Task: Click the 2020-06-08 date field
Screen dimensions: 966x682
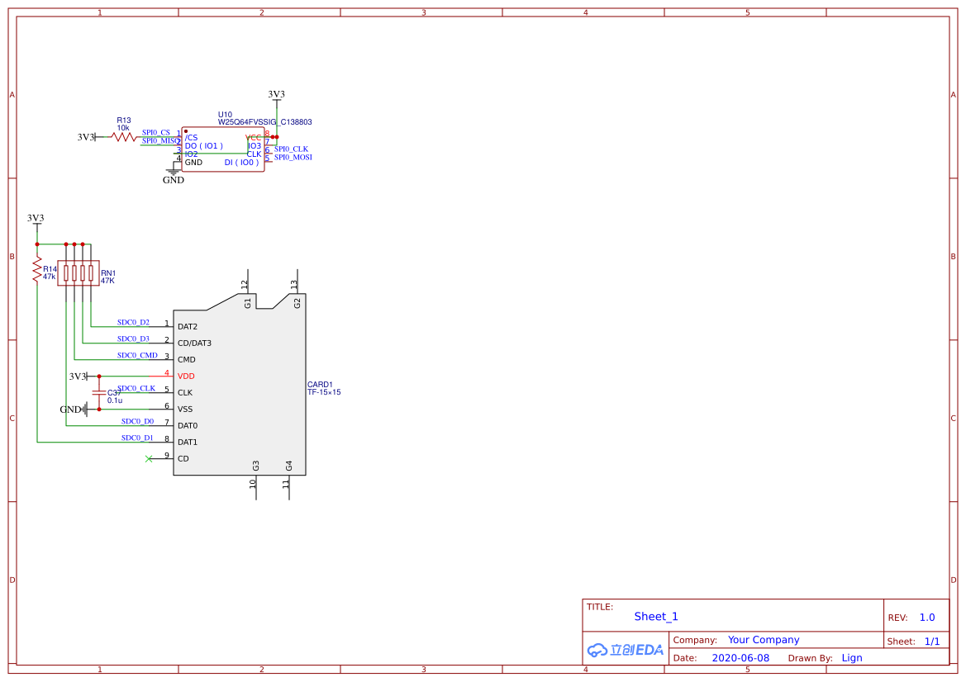Action: pos(740,658)
